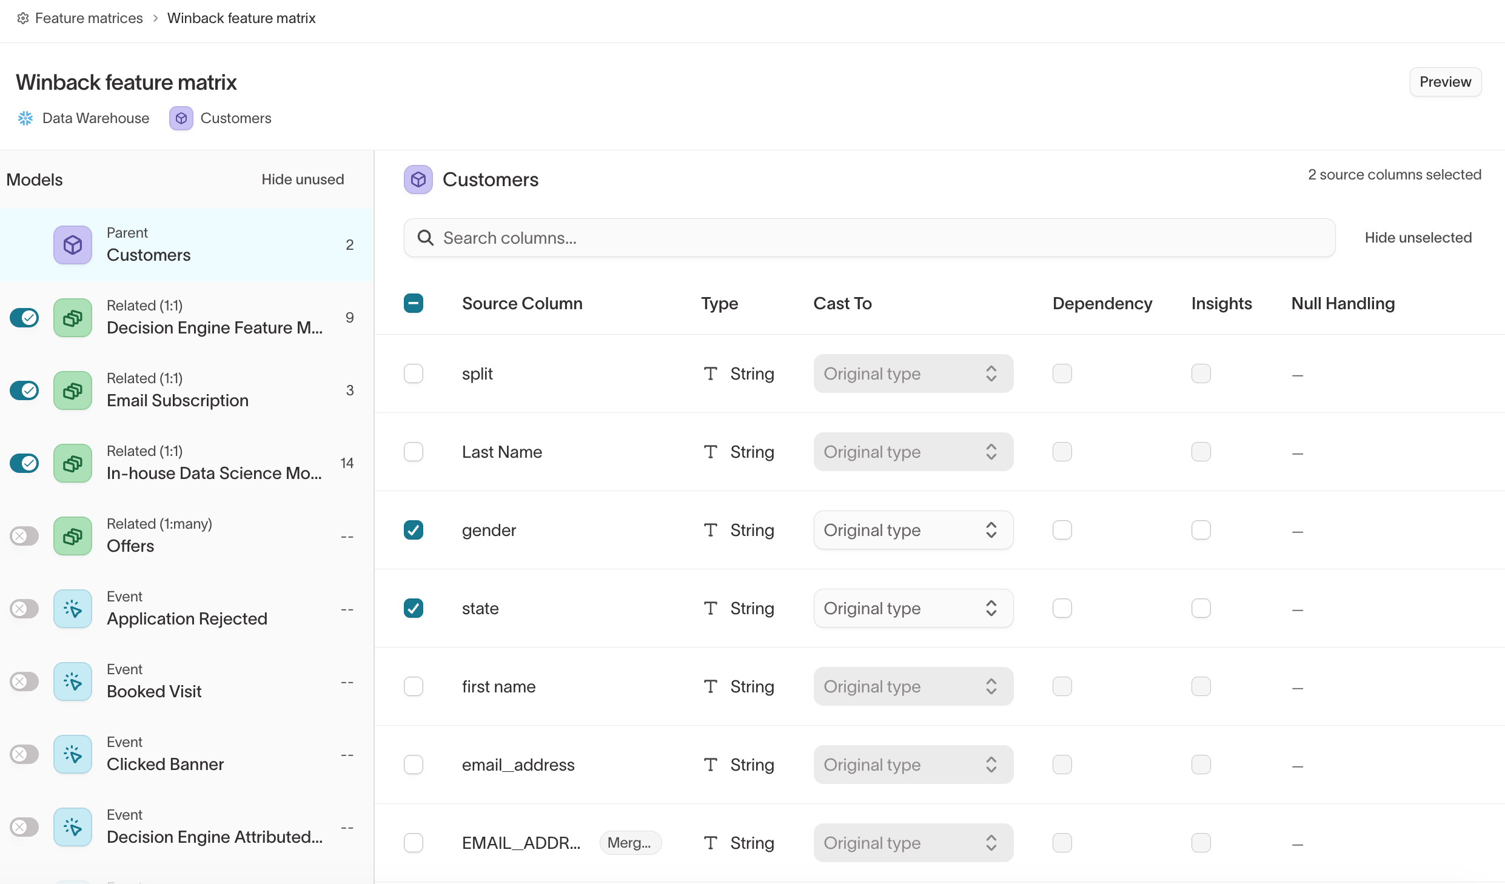The width and height of the screenshot is (1505, 884).
Task: Click the Booked Visit event icon
Action: (73, 681)
